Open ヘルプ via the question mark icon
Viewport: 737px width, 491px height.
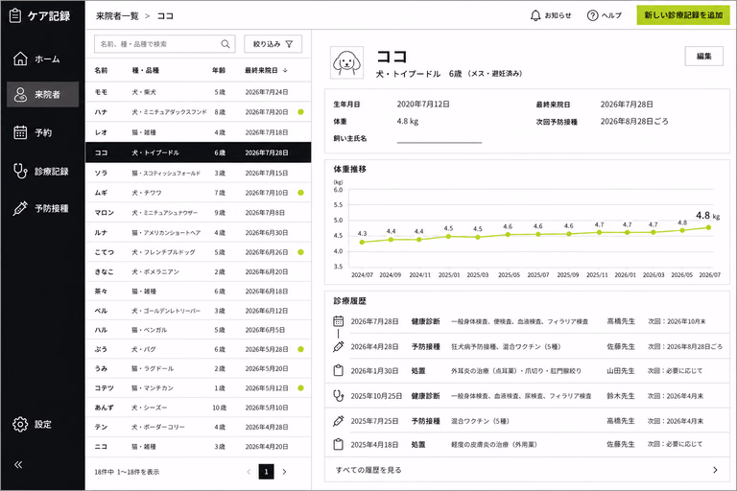click(x=592, y=15)
